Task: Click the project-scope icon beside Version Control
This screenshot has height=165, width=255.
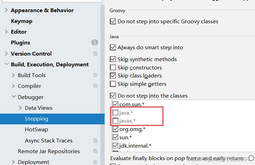Action: point(95,54)
